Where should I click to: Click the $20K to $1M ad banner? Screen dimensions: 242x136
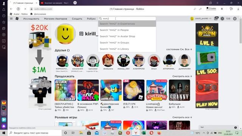click(x=40, y=66)
